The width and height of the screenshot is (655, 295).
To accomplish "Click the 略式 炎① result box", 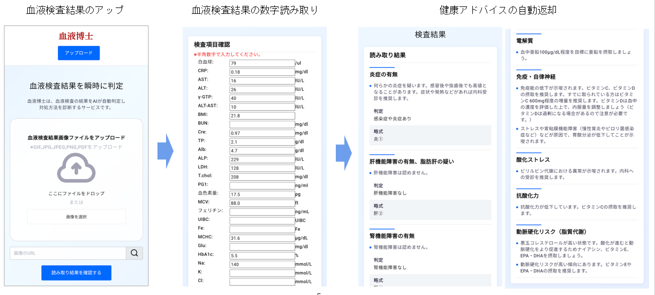I will click(430, 135).
